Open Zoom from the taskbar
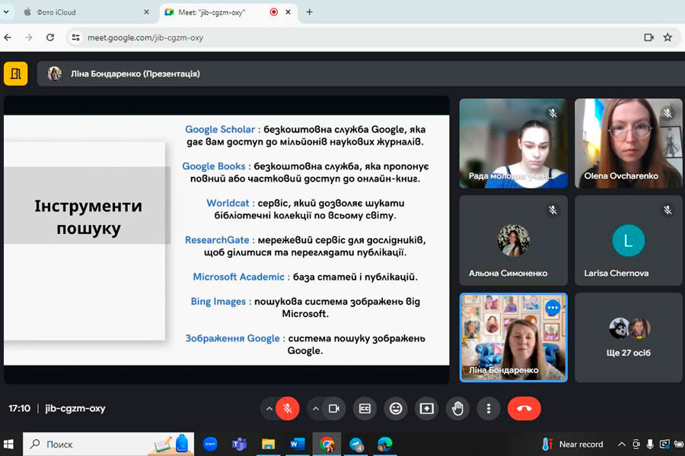 (x=210, y=444)
